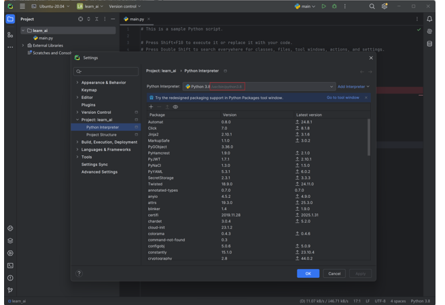Expand Build, Execution, Deployment section
This screenshot has width=445, height=305.
pos(77,142)
